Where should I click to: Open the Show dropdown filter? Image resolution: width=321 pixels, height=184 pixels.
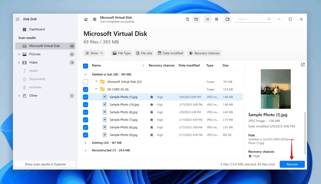(94, 53)
